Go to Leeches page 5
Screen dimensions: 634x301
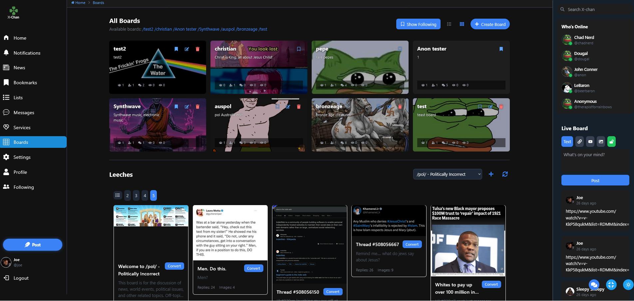pyautogui.click(x=154, y=195)
